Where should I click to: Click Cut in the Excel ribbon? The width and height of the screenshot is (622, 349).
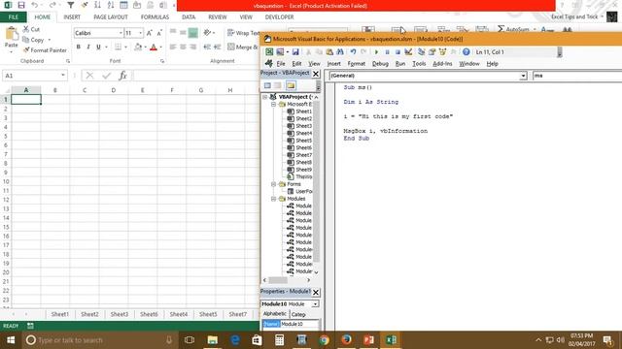click(x=31, y=29)
